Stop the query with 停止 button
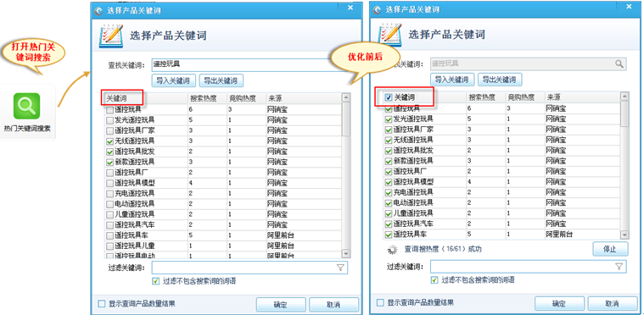The height and width of the screenshot is (315, 644). pyautogui.click(x=610, y=249)
